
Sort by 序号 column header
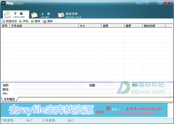tap(5, 26)
